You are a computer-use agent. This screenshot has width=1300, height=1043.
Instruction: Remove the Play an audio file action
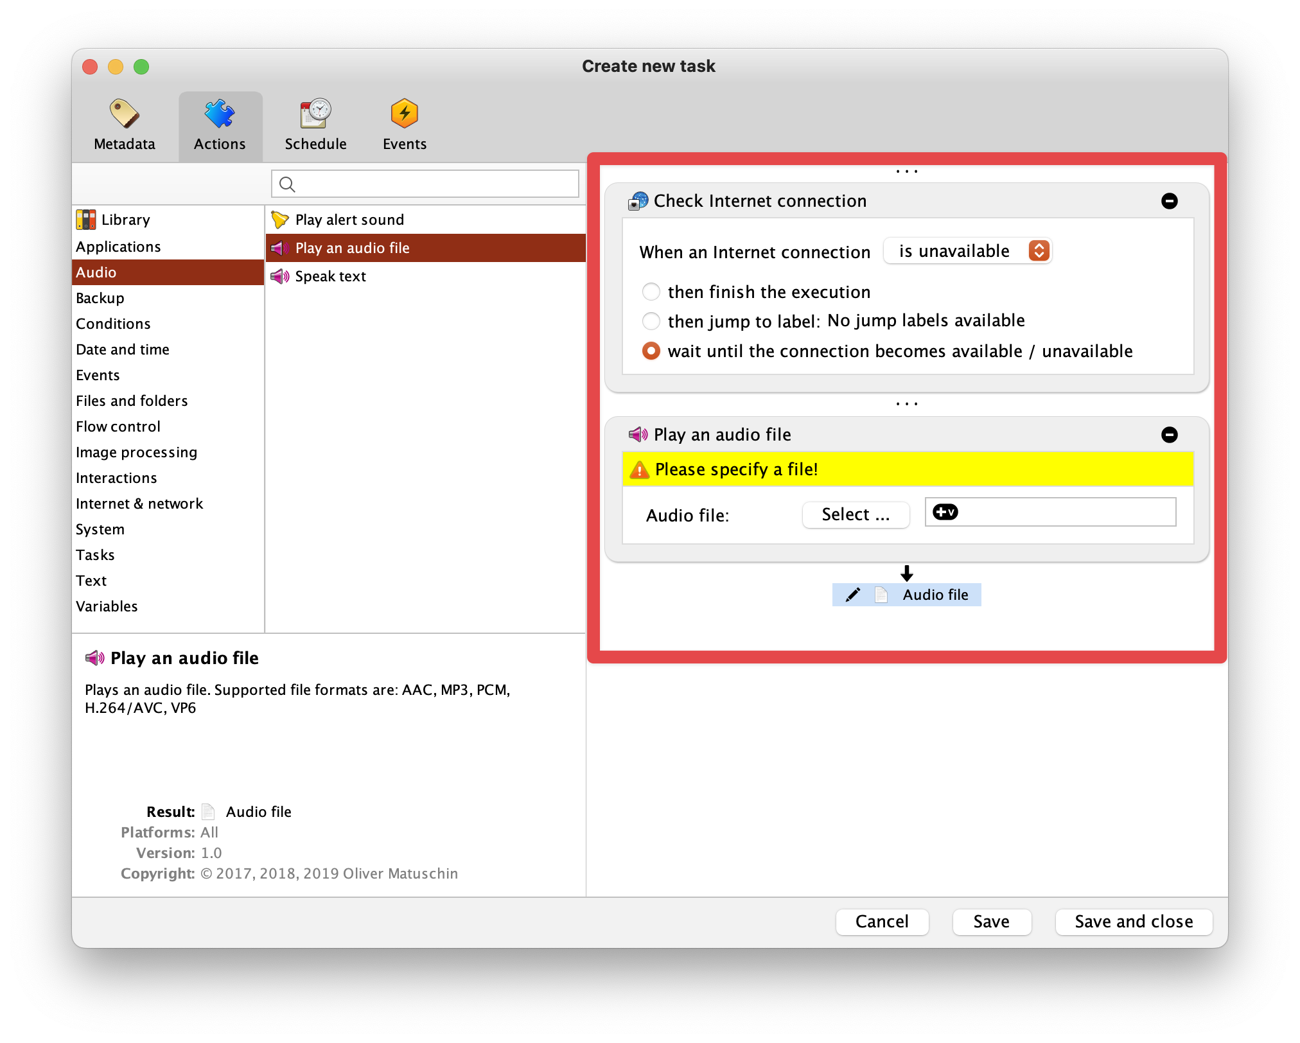point(1169,435)
